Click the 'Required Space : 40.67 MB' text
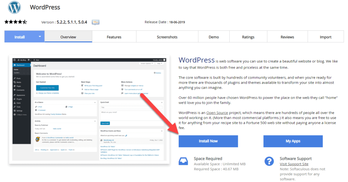The image size is (348, 182). coord(216,169)
